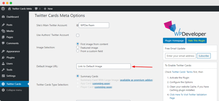Click the Settings sliders icon
The image size is (219, 101).
[3, 76]
